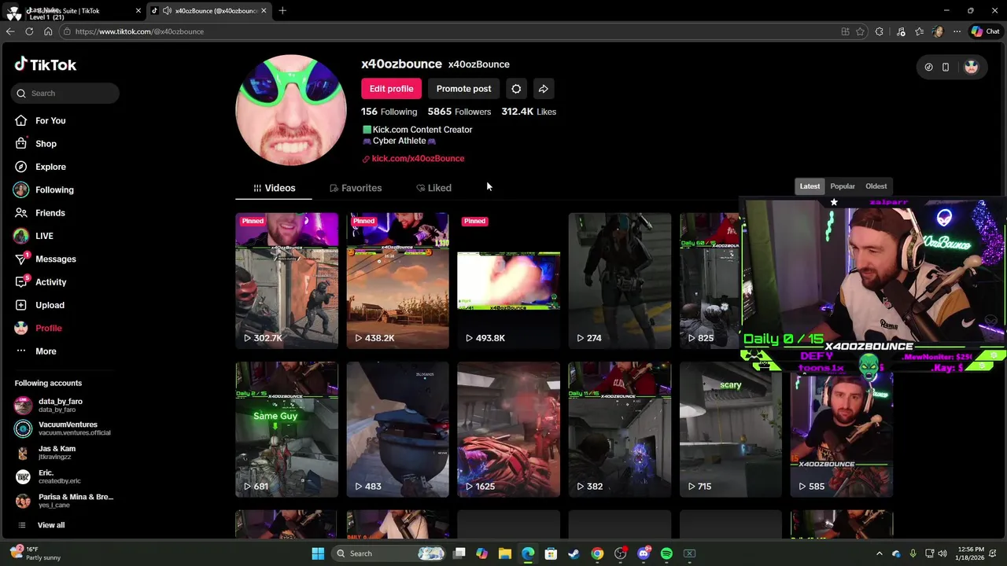Screen dimensions: 1007x566
Task: Click the Promote post button
Action: click(x=463, y=89)
